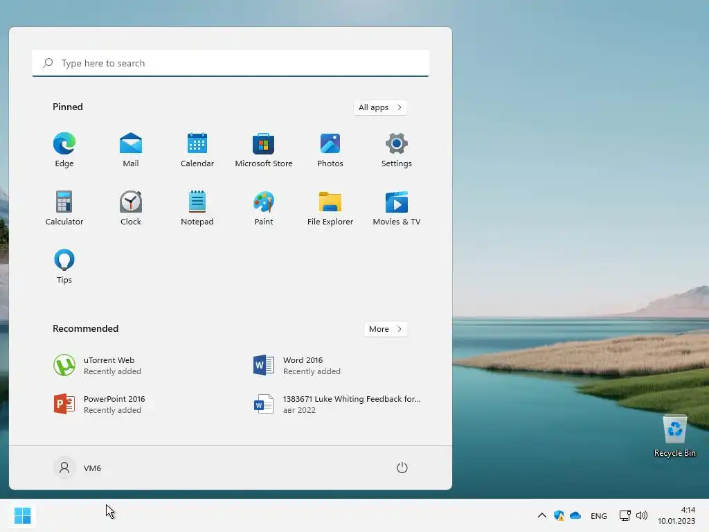The height and width of the screenshot is (532, 709).
Task: Focus the Type here to search field
Action: coord(231,63)
